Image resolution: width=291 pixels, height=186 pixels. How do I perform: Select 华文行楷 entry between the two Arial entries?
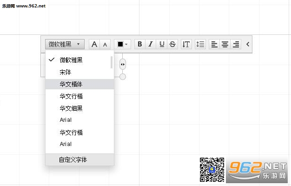pyautogui.click(x=79, y=133)
